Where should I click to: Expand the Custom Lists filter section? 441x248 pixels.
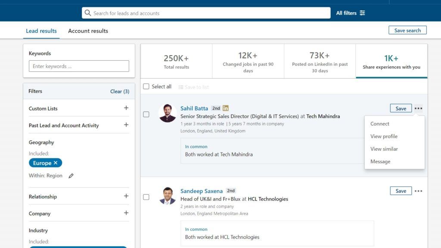pos(126,108)
